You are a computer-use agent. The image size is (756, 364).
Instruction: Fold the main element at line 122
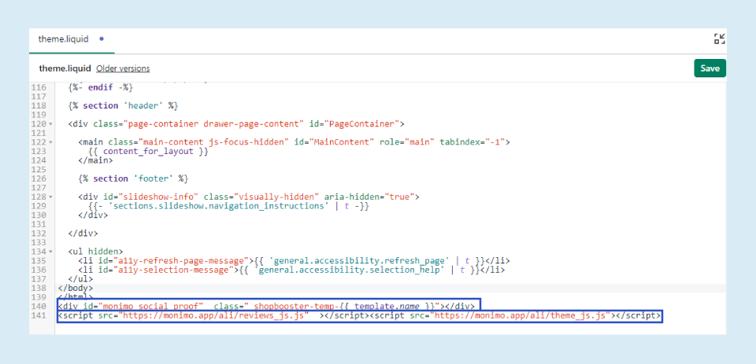pos(51,142)
